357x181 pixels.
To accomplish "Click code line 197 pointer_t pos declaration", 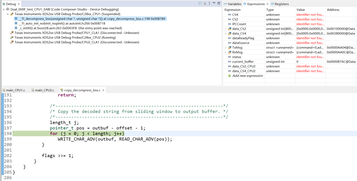I will point(98,128).
